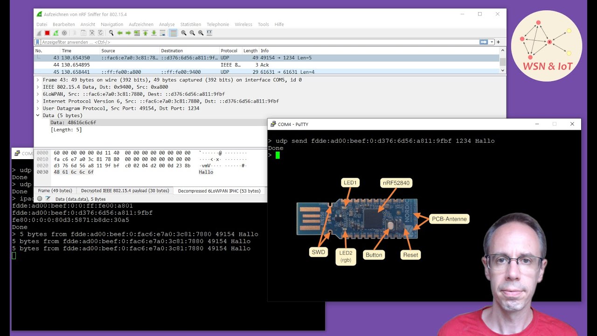Viewport: 597px width, 336px height.
Task: Click packet list scrollbar down arrow
Action: click(x=502, y=70)
